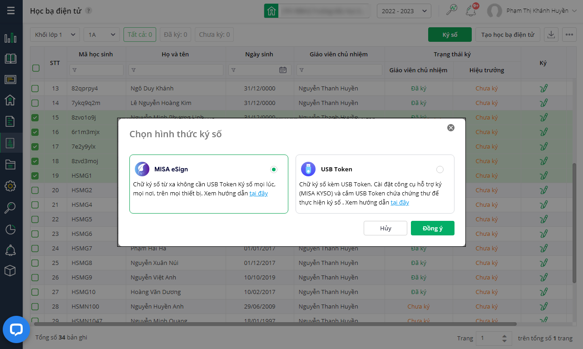Image resolution: width=583 pixels, height=349 pixels.
Task: Open the notification bell in header
Action: click(471, 11)
